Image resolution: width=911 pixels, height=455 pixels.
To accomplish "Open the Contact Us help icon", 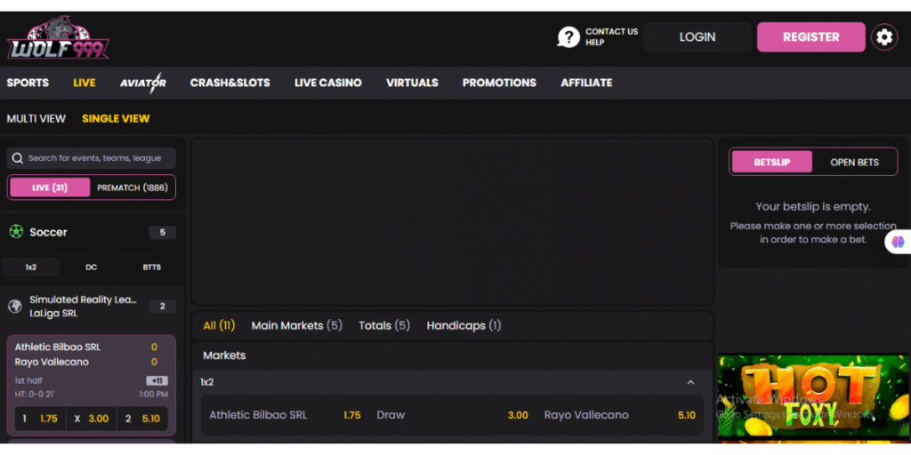I will tap(568, 37).
